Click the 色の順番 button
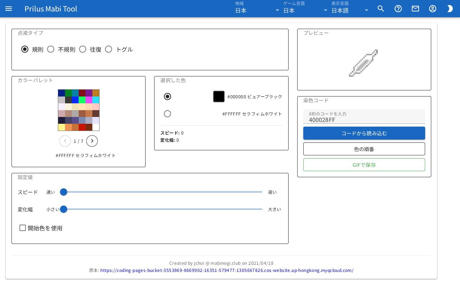 pos(364,149)
